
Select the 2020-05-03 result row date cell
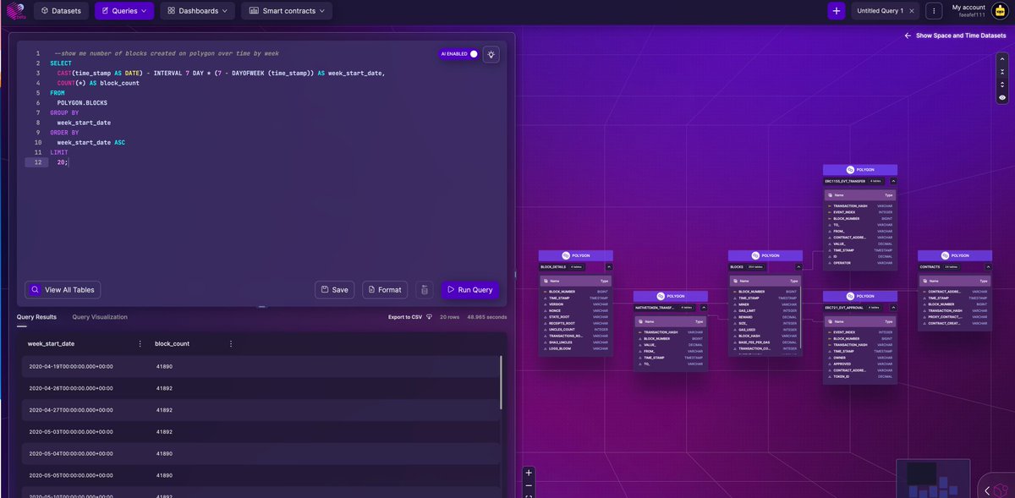[x=71, y=432]
